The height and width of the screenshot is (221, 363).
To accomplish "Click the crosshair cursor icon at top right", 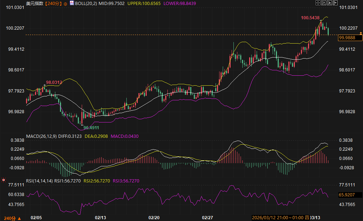I will pyautogui.click(x=318, y=3).
